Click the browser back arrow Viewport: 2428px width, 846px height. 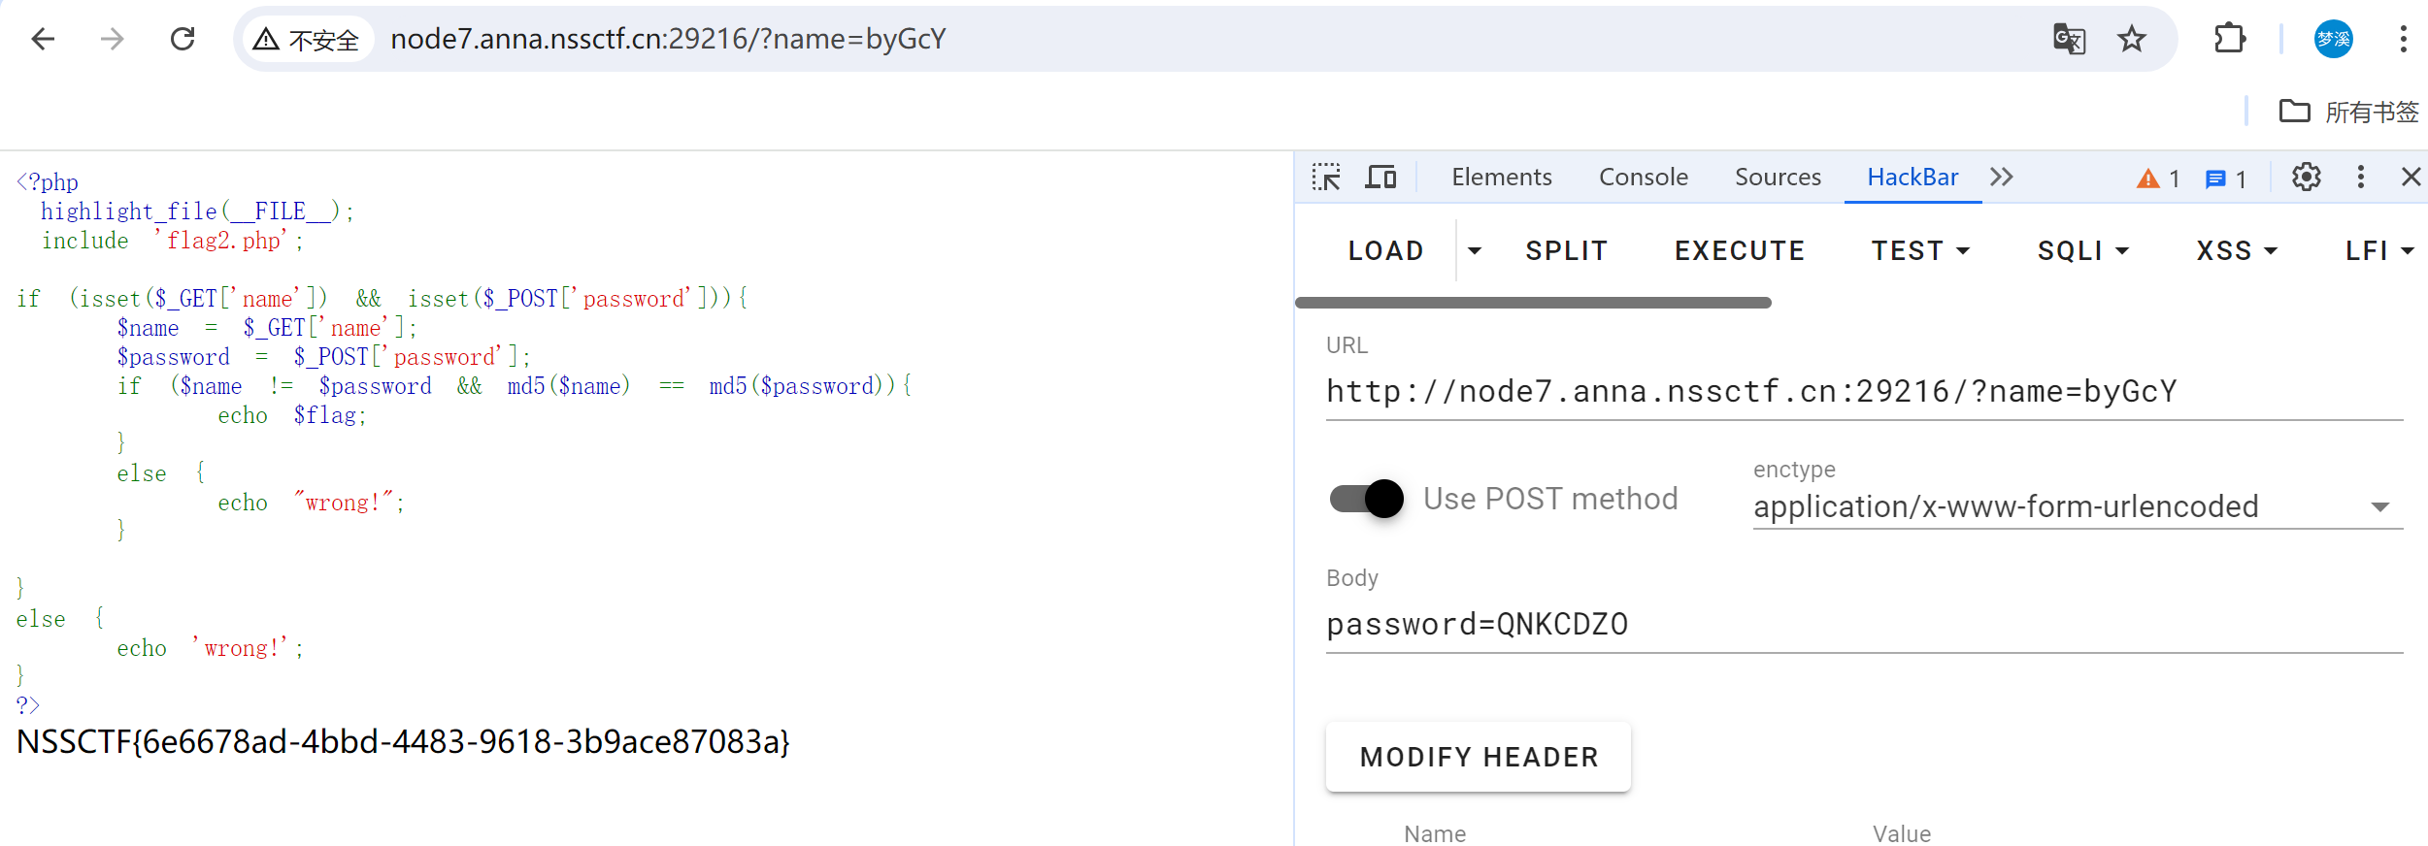[43, 39]
